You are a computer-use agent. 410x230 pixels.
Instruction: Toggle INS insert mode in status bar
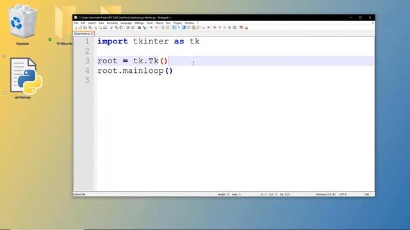pos(367,194)
